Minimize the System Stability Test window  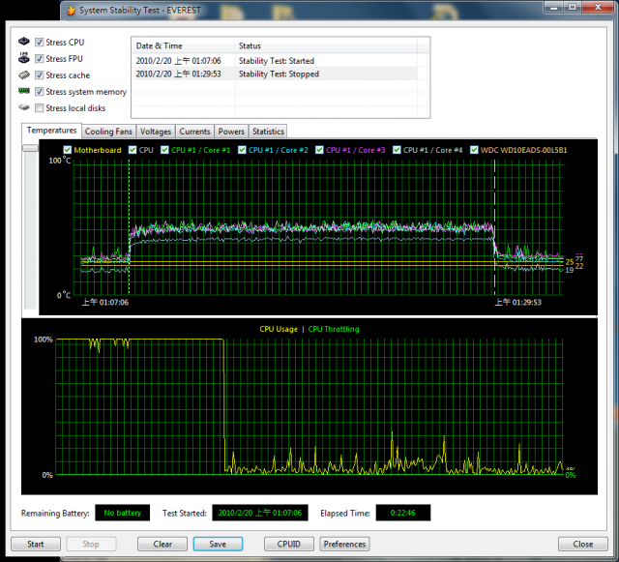pos(553,7)
